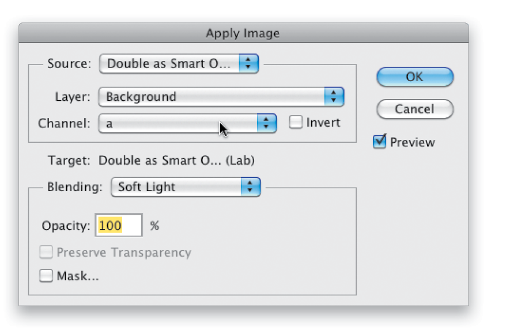This screenshot has width=510, height=335.
Task: Click the blue arrows on the Source popup
Action: (x=248, y=64)
